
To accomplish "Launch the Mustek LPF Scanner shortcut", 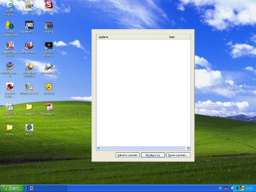I will (10, 107).
